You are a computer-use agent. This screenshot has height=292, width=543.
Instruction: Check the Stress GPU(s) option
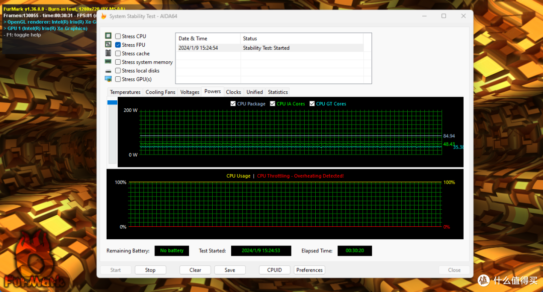coord(118,79)
